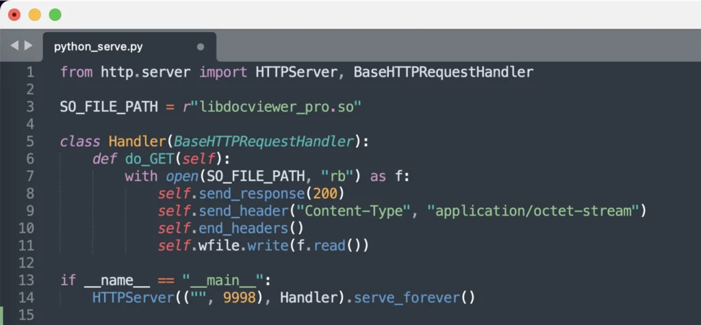Click the left tab navigation arrow
This screenshot has width=701, height=325.
tap(14, 47)
